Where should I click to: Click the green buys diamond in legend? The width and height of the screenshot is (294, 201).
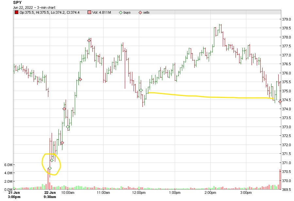pos(121,12)
